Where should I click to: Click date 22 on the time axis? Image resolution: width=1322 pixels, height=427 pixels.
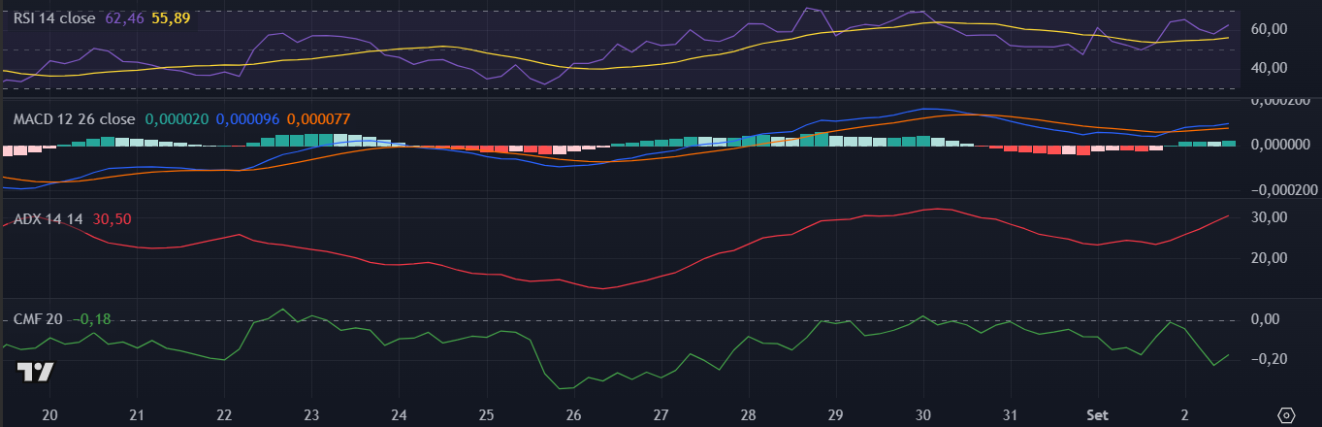click(x=224, y=414)
